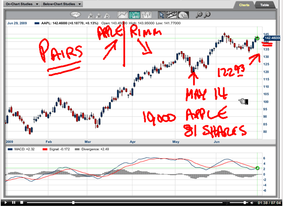The height and width of the screenshot is (207, 283).
Task: Open the clock time-range tool
Action: 183,15
